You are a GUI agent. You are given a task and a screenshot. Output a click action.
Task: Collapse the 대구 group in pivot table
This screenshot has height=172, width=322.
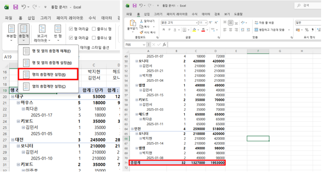point(12,96)
